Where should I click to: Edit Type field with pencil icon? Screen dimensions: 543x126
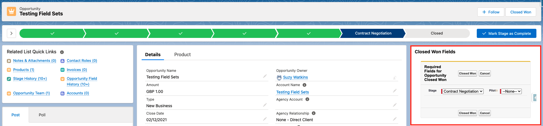265,105
